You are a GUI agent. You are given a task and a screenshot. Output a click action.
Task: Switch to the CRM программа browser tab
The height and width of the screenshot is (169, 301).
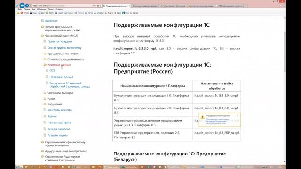pyautogui.click(x=230, y=6)
